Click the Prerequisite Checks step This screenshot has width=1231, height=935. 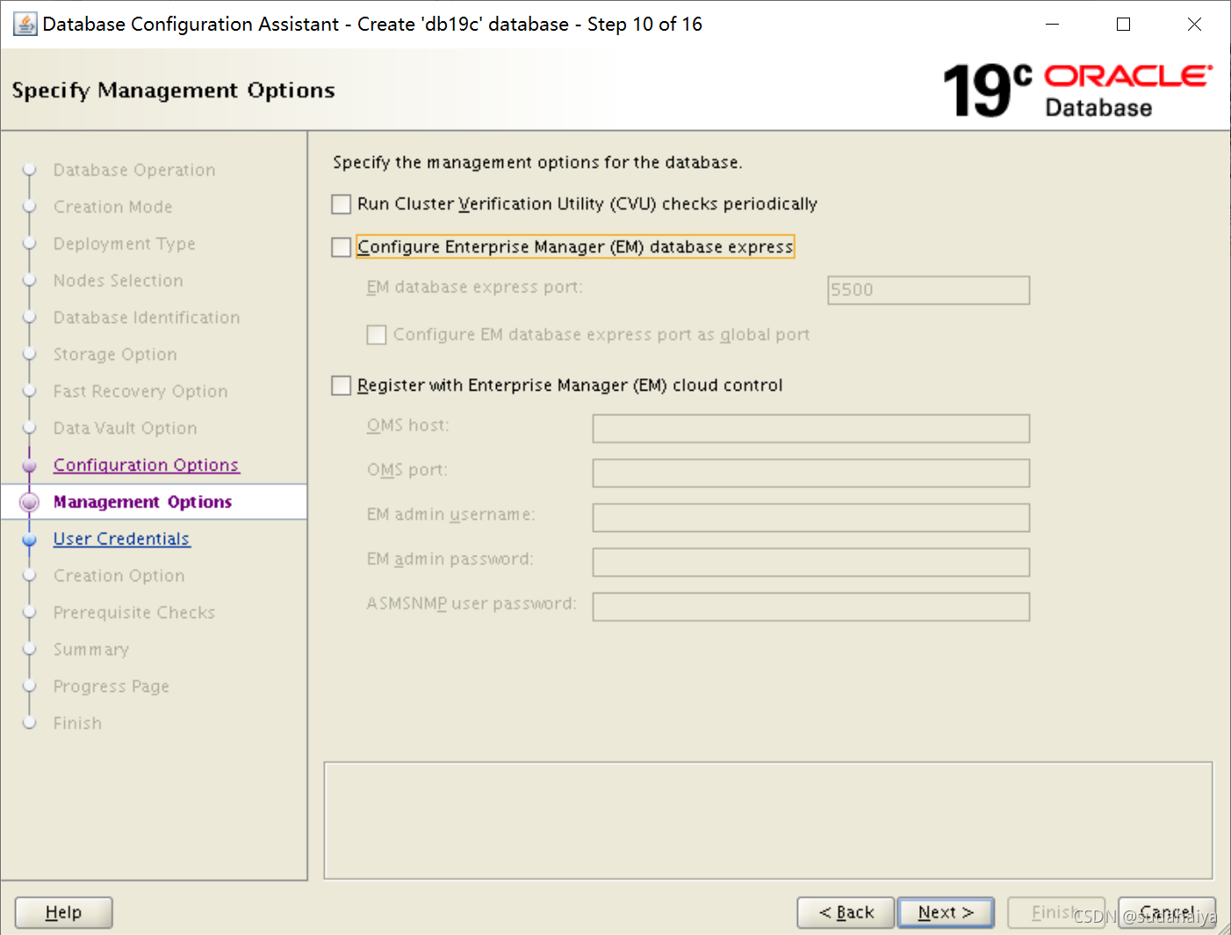click(x=133, y=613)
